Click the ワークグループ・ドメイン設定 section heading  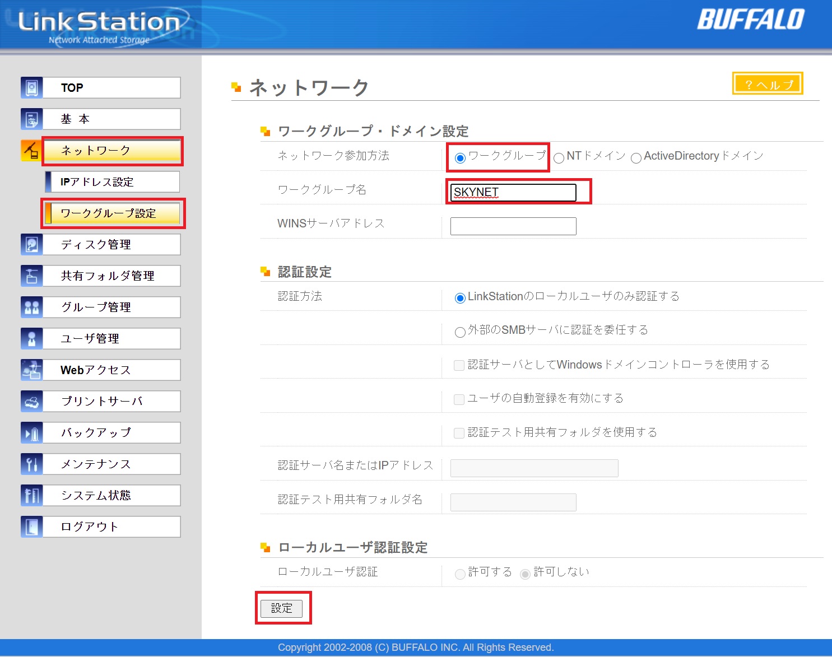coord(373,131)
